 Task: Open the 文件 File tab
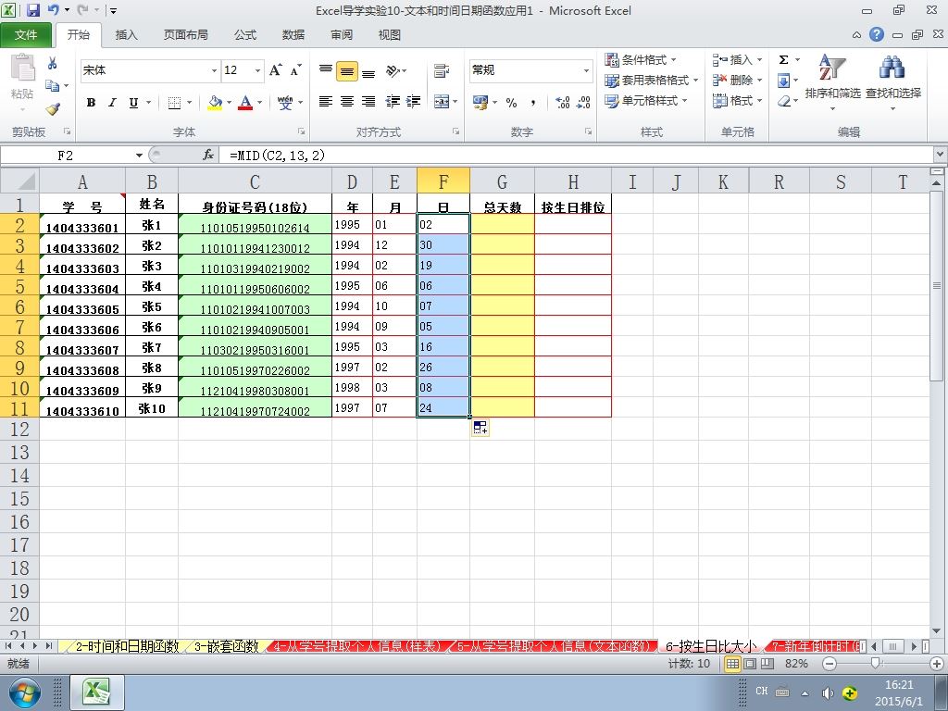[x=25, y=35]
